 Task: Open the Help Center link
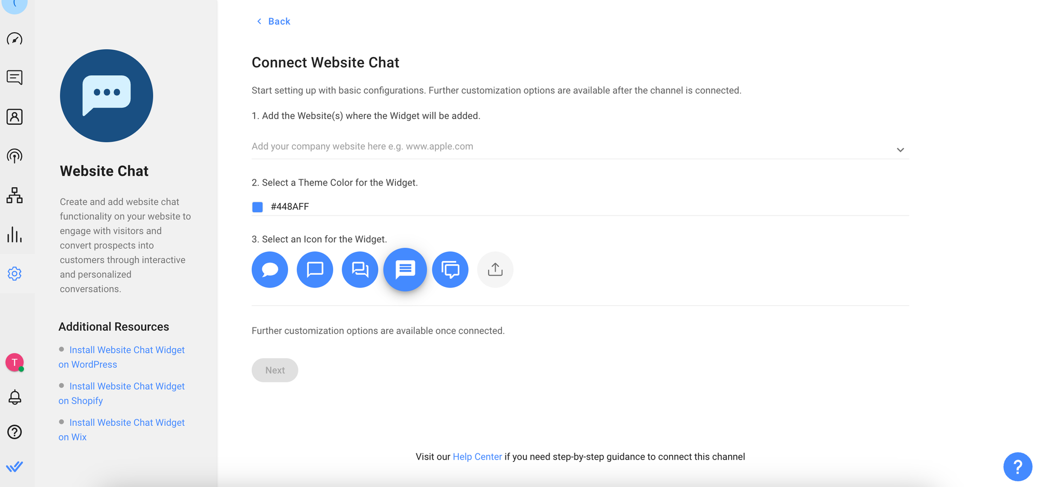click(x=477, y=456)
